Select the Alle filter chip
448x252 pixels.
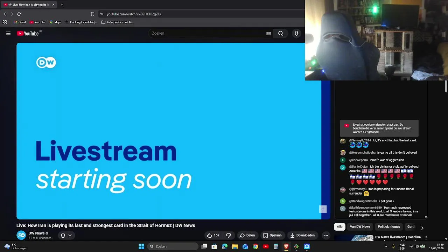339,226
